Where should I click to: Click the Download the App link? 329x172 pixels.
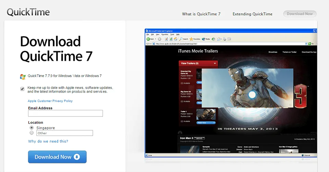pyautogui.click(x=309, y=52)
